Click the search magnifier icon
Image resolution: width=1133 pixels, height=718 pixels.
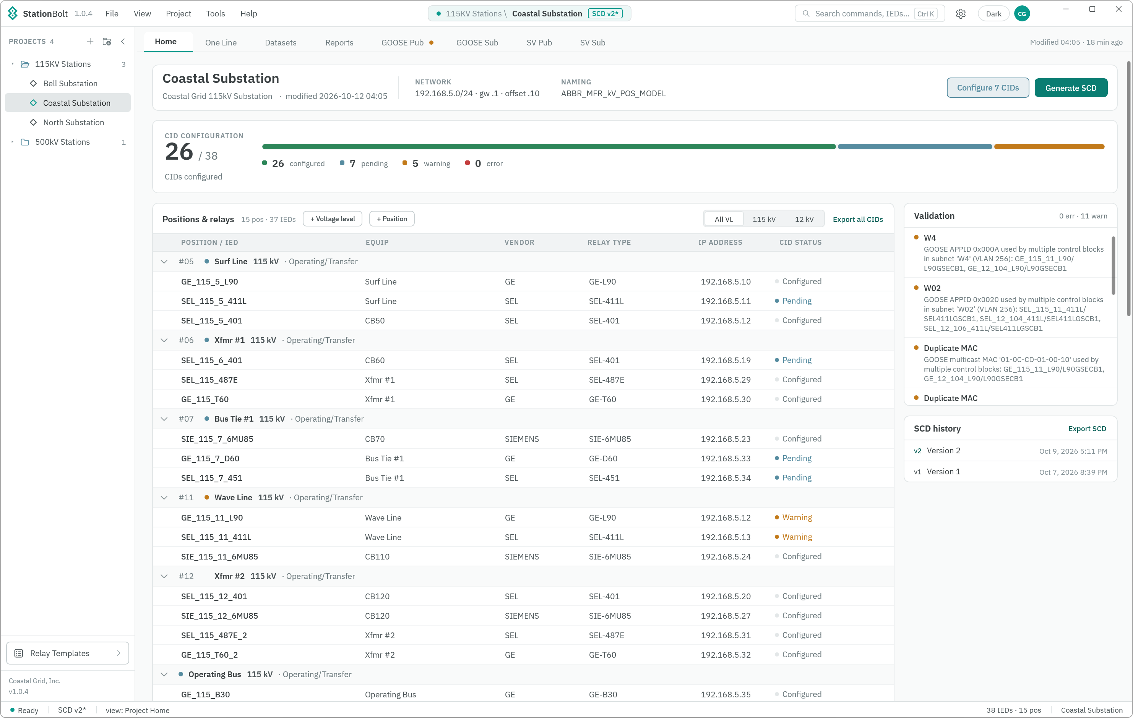805,14
